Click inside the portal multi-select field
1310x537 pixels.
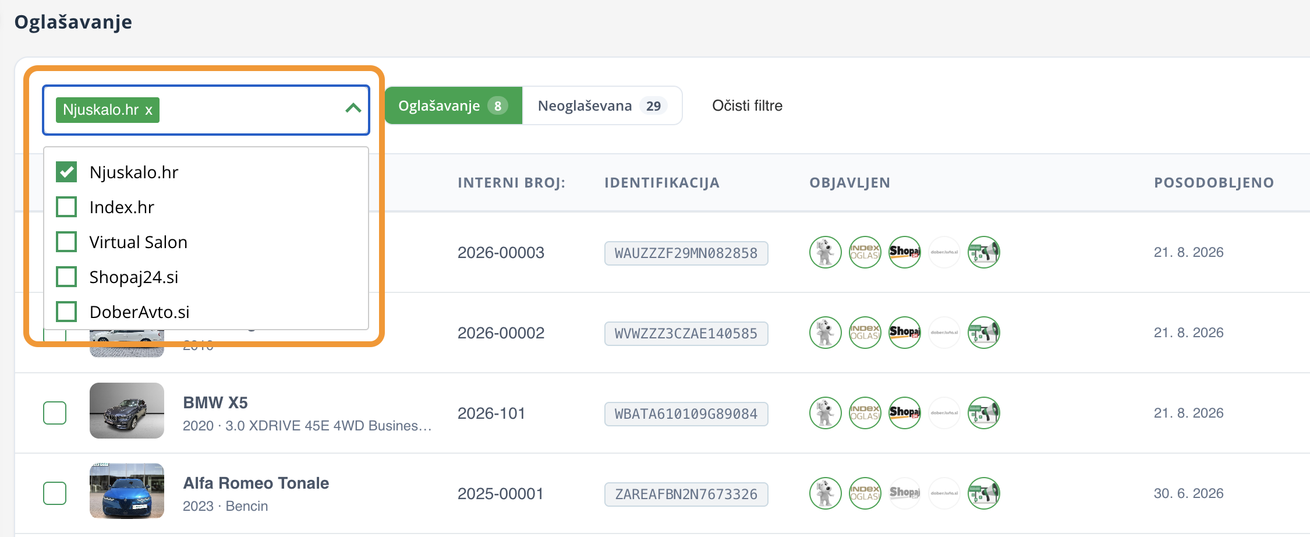(206, 110)
